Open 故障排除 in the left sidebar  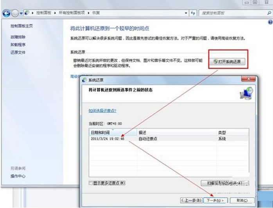(18, 37)
